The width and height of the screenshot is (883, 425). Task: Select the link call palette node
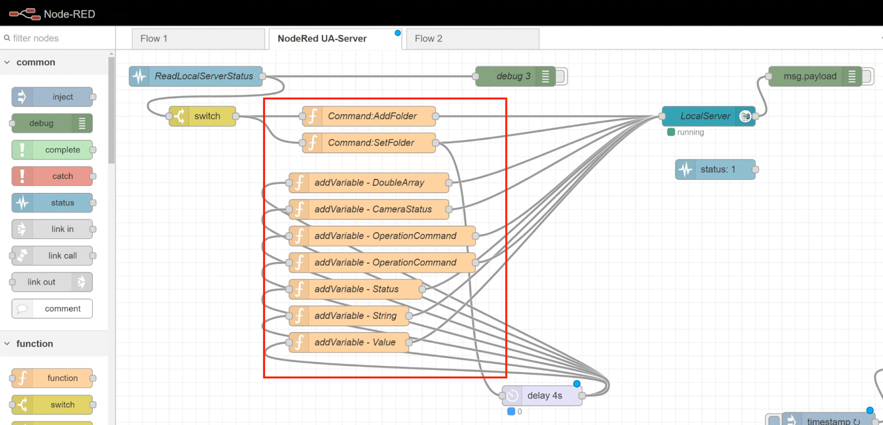52,256
